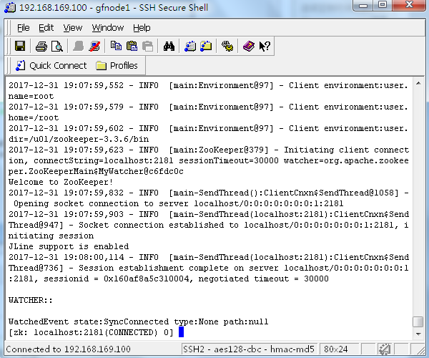Click the zk prompt cursor
The height and width of the screenshot is (358, 429).
181,332
